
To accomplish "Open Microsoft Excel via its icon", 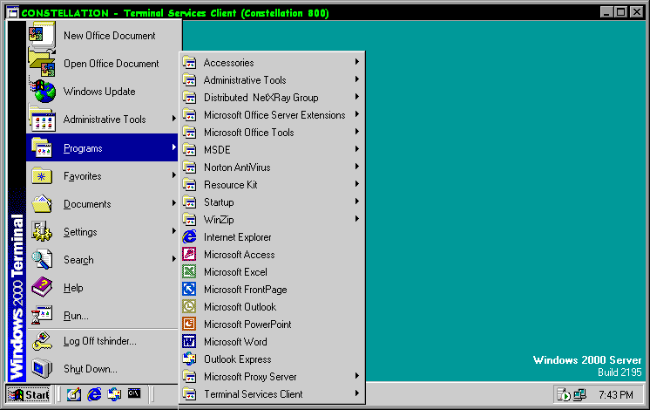I will coord(189,272).
